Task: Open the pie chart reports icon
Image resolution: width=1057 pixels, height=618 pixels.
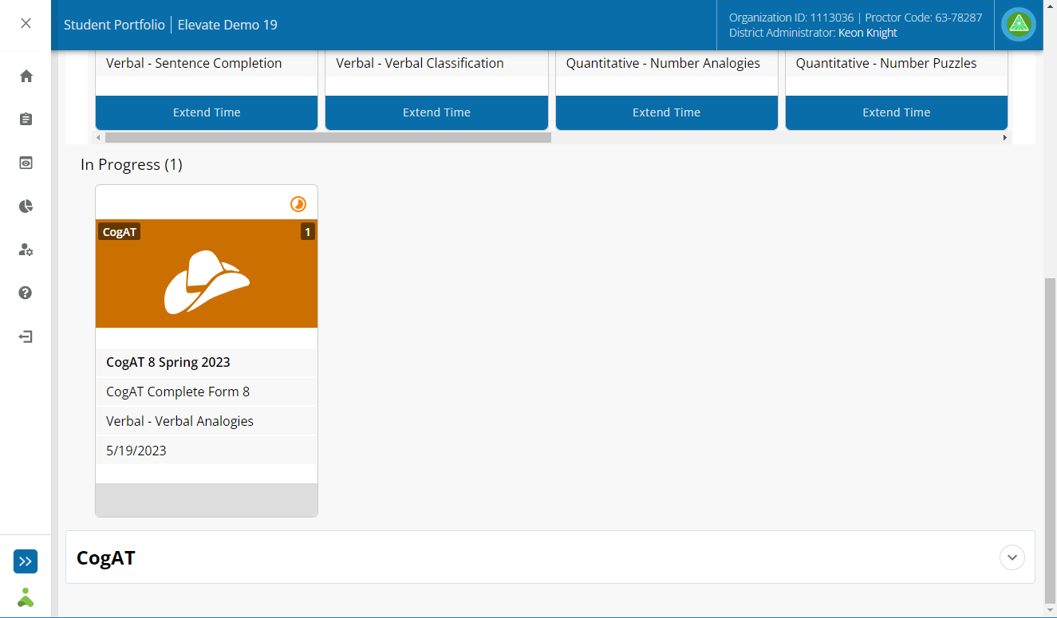Action: 26,207
